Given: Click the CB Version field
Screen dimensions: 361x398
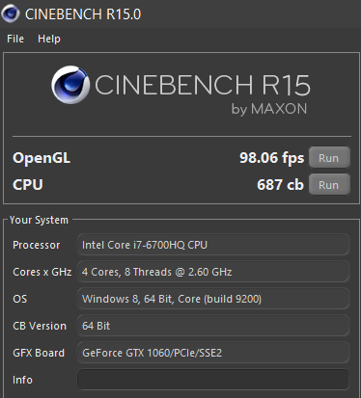Looking at the screenshot, I should tap(213, 326).
